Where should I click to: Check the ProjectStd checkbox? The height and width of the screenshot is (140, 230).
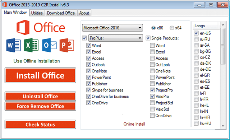coord(152,103)
